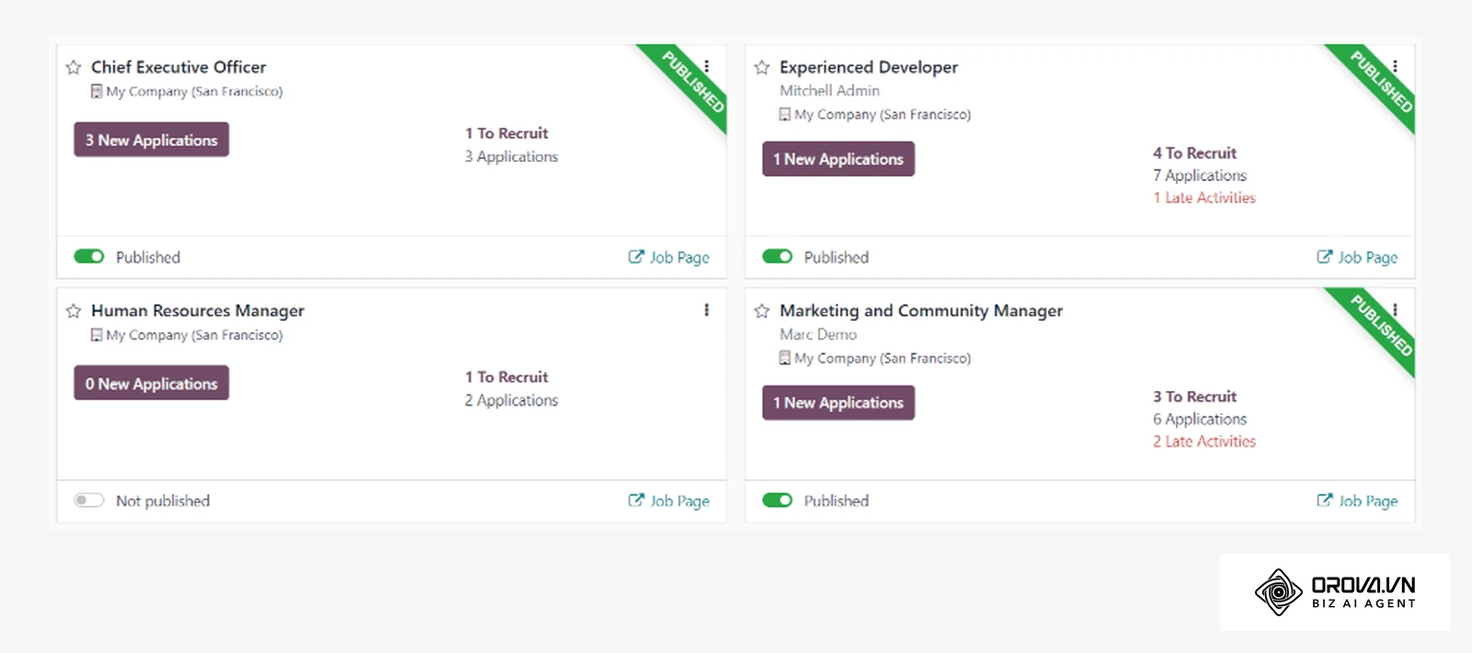Click 1 New Applications on Experienced Developer
The width and height of the screenshot is (1472, 653).
(x=838, y=159)
